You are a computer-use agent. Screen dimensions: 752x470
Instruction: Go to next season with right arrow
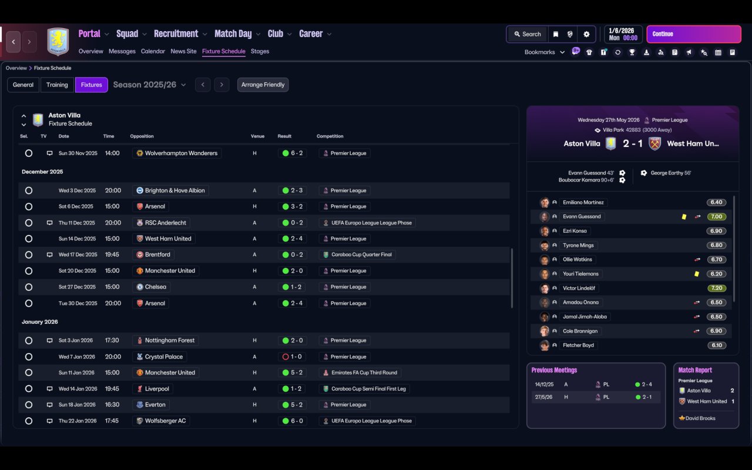[221, 85]
